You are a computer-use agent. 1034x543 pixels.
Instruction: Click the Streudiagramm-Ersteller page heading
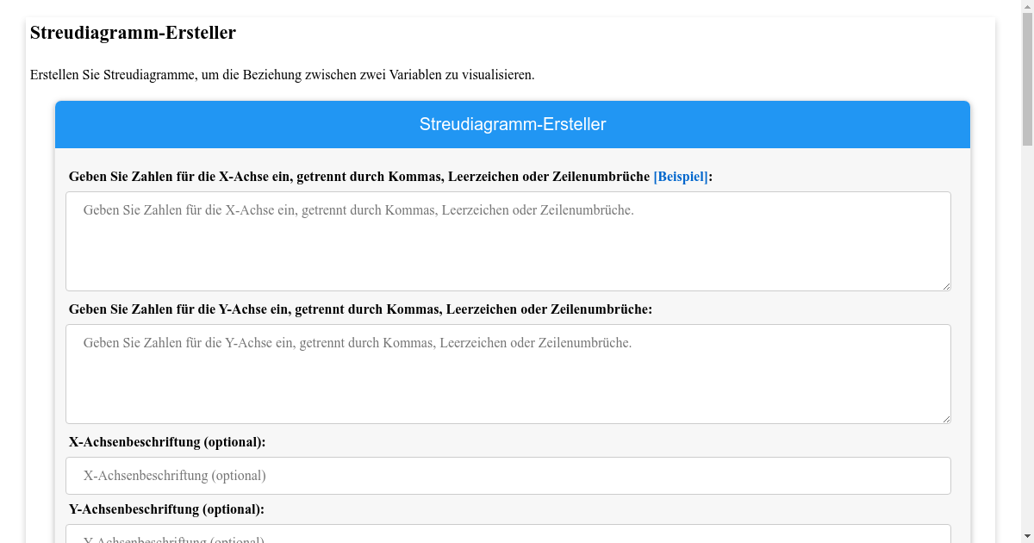pos(133,33)
